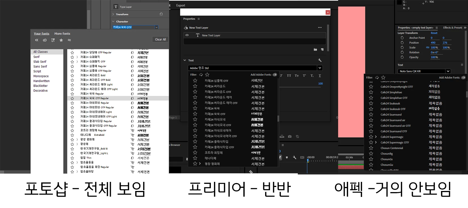
Task: Expand the 카페24 슈퍼매직 OTF font family in Photoshop
Action: pyautogui.click(x=77, y=62)
